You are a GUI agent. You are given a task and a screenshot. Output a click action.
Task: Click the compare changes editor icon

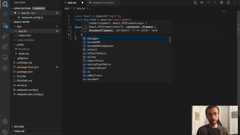tap(195, 3)
